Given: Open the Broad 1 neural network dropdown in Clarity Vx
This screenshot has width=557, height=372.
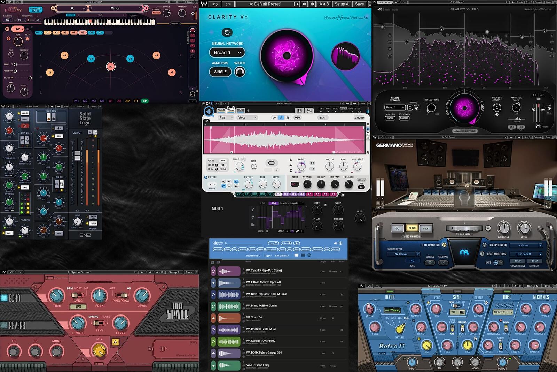Looking at the screenshot, I should 227,52.
